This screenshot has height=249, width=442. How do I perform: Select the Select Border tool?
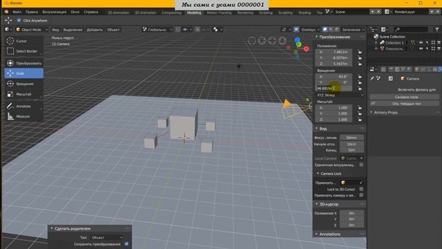pos(23,51)
